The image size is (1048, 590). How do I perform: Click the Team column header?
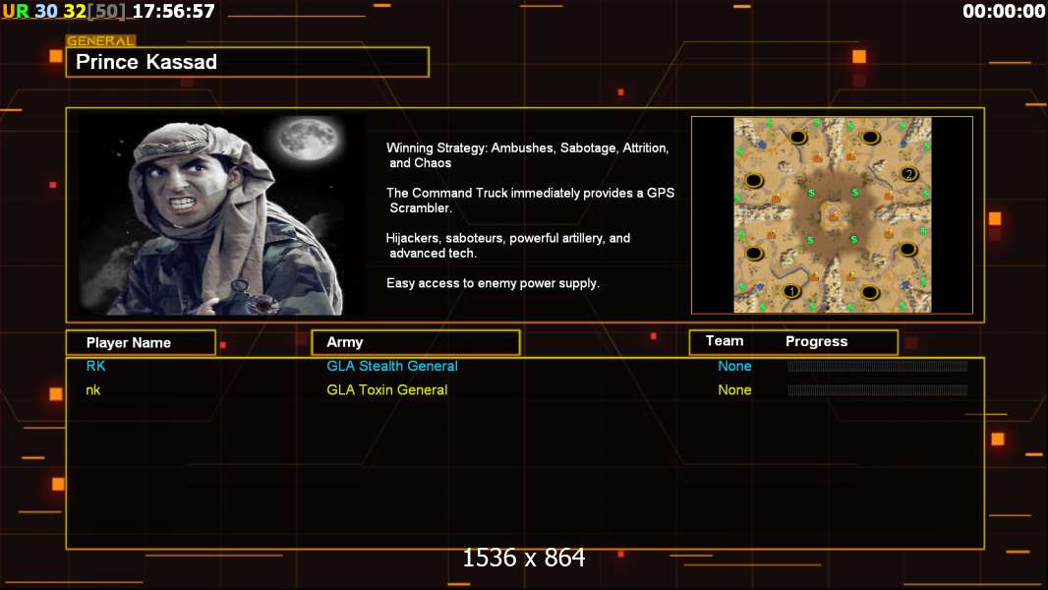(x=725, y=341)
